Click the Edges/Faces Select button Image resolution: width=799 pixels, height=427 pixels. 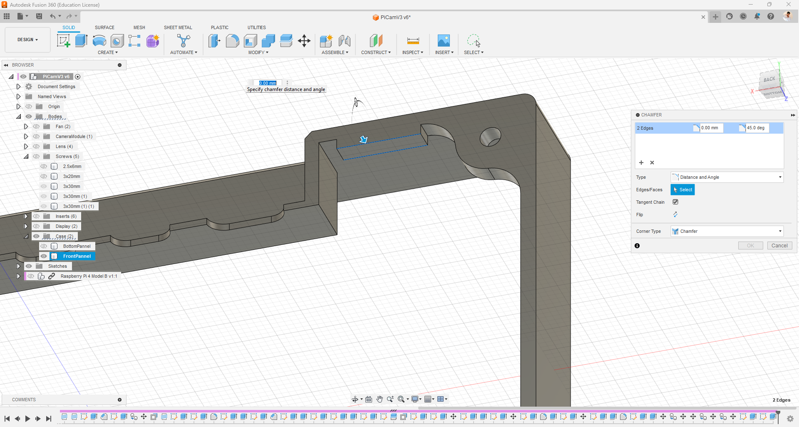point(682,190)
